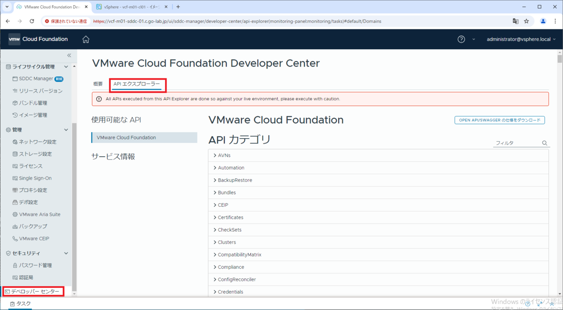
Task: Open バックアップ in the sidebar
Action: (x=30, y=227)
